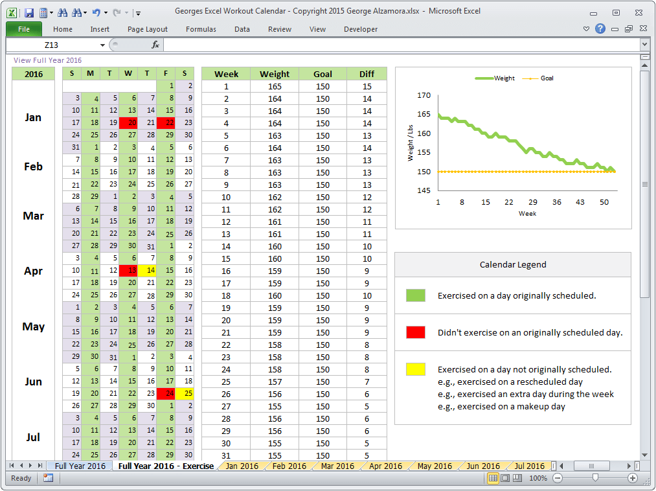Zoom out with the minus button
Image resolution: width=656 pixels, height=491 pixels.
[558, 478]
